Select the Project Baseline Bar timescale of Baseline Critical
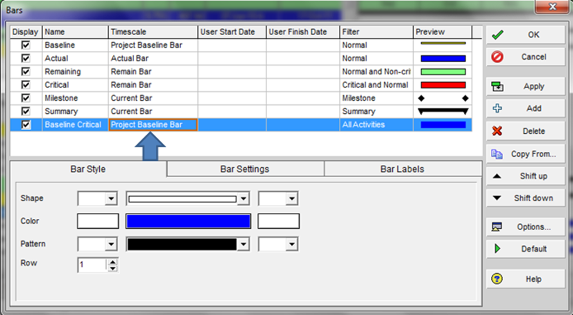The image size is (573, 315). coord(153,125)
